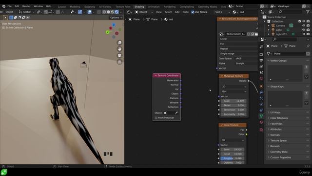The image size is (312, 176).
Task: Select wireframe viewport shading icon
Action: click(x=104, y=12)
